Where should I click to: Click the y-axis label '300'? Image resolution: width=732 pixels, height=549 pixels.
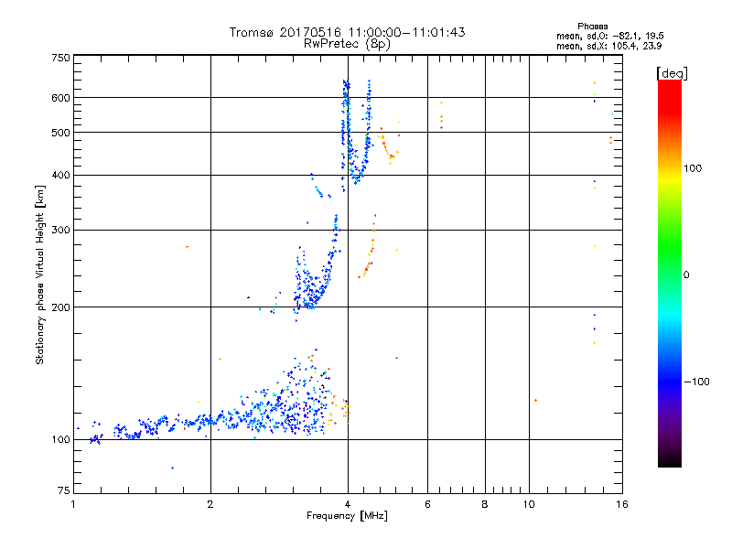click(x=60, y=230)
